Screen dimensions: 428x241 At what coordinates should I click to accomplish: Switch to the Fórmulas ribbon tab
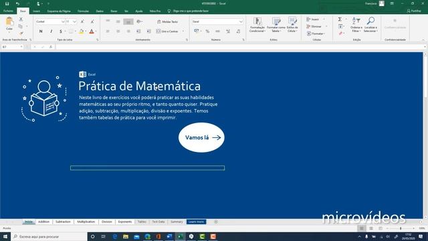[83, 11]
